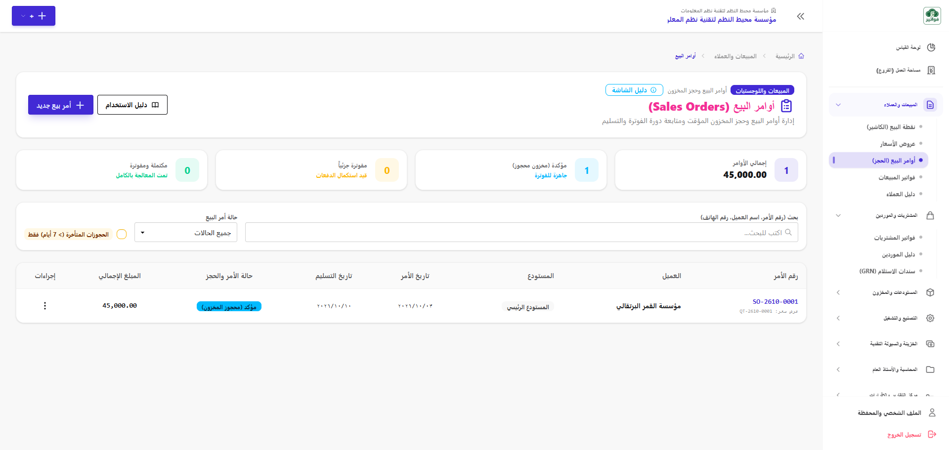Click the Screen Guide 'دليل الشاشة' button

click(634, 90)
